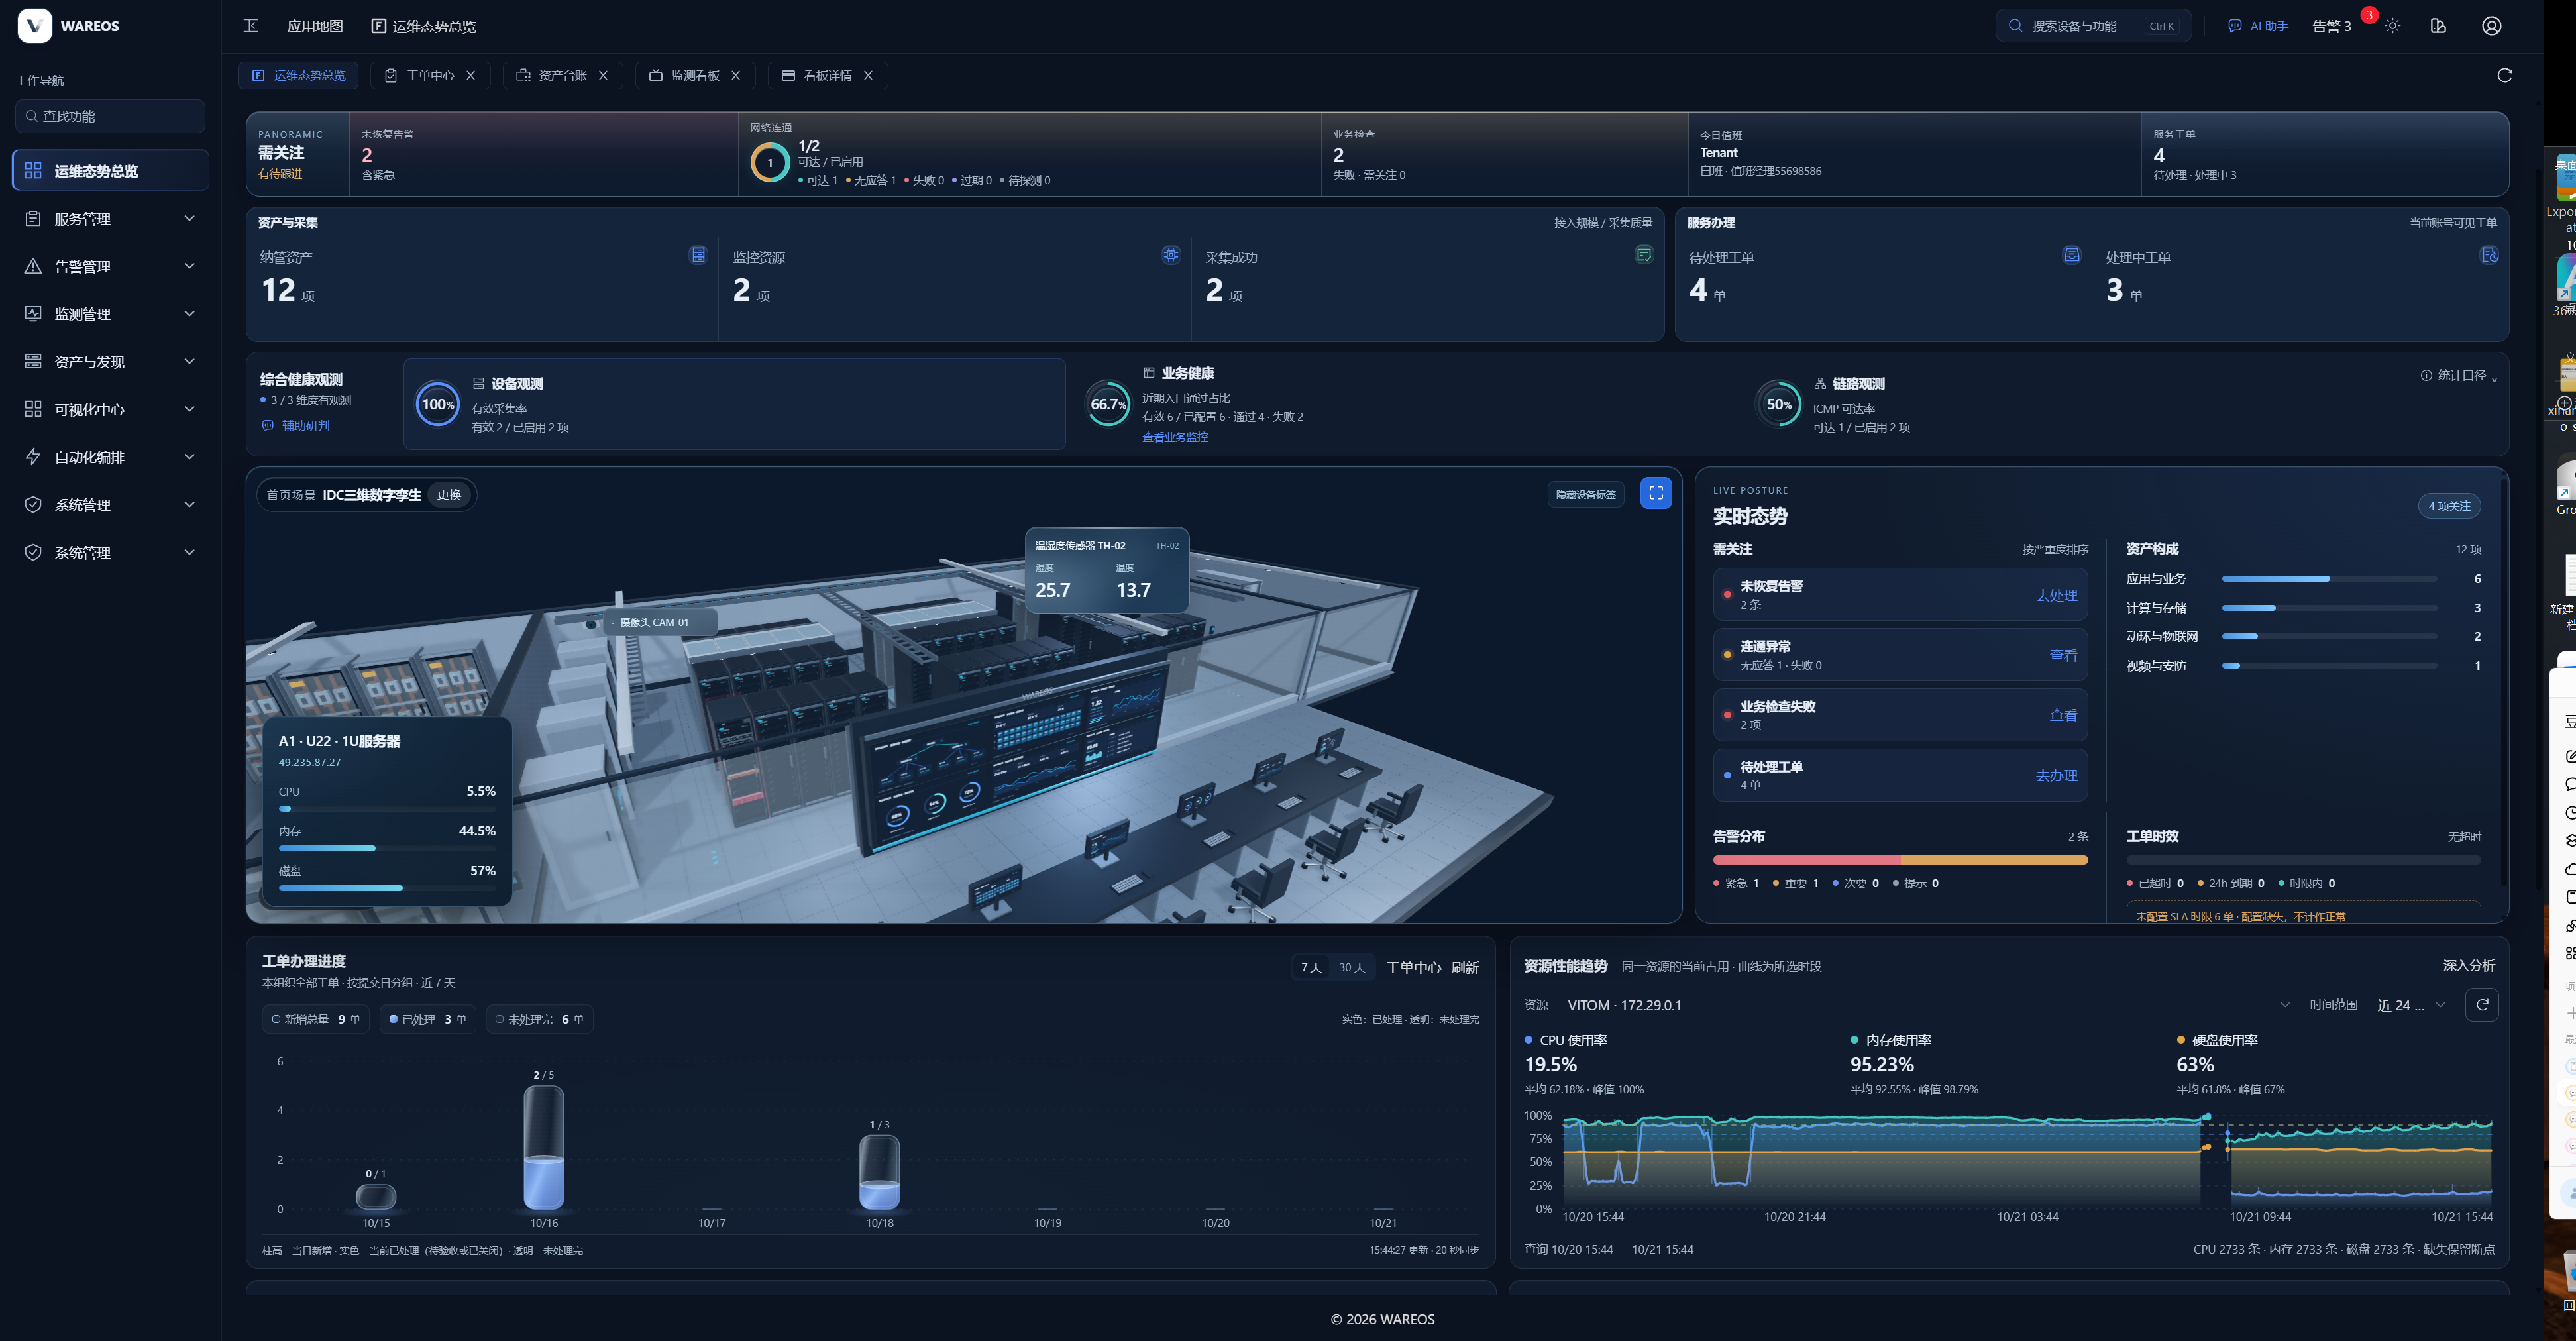Expand the 资产与发现 sidebar menu
Screen dimensions: 2576x1341
coord(110,362)
